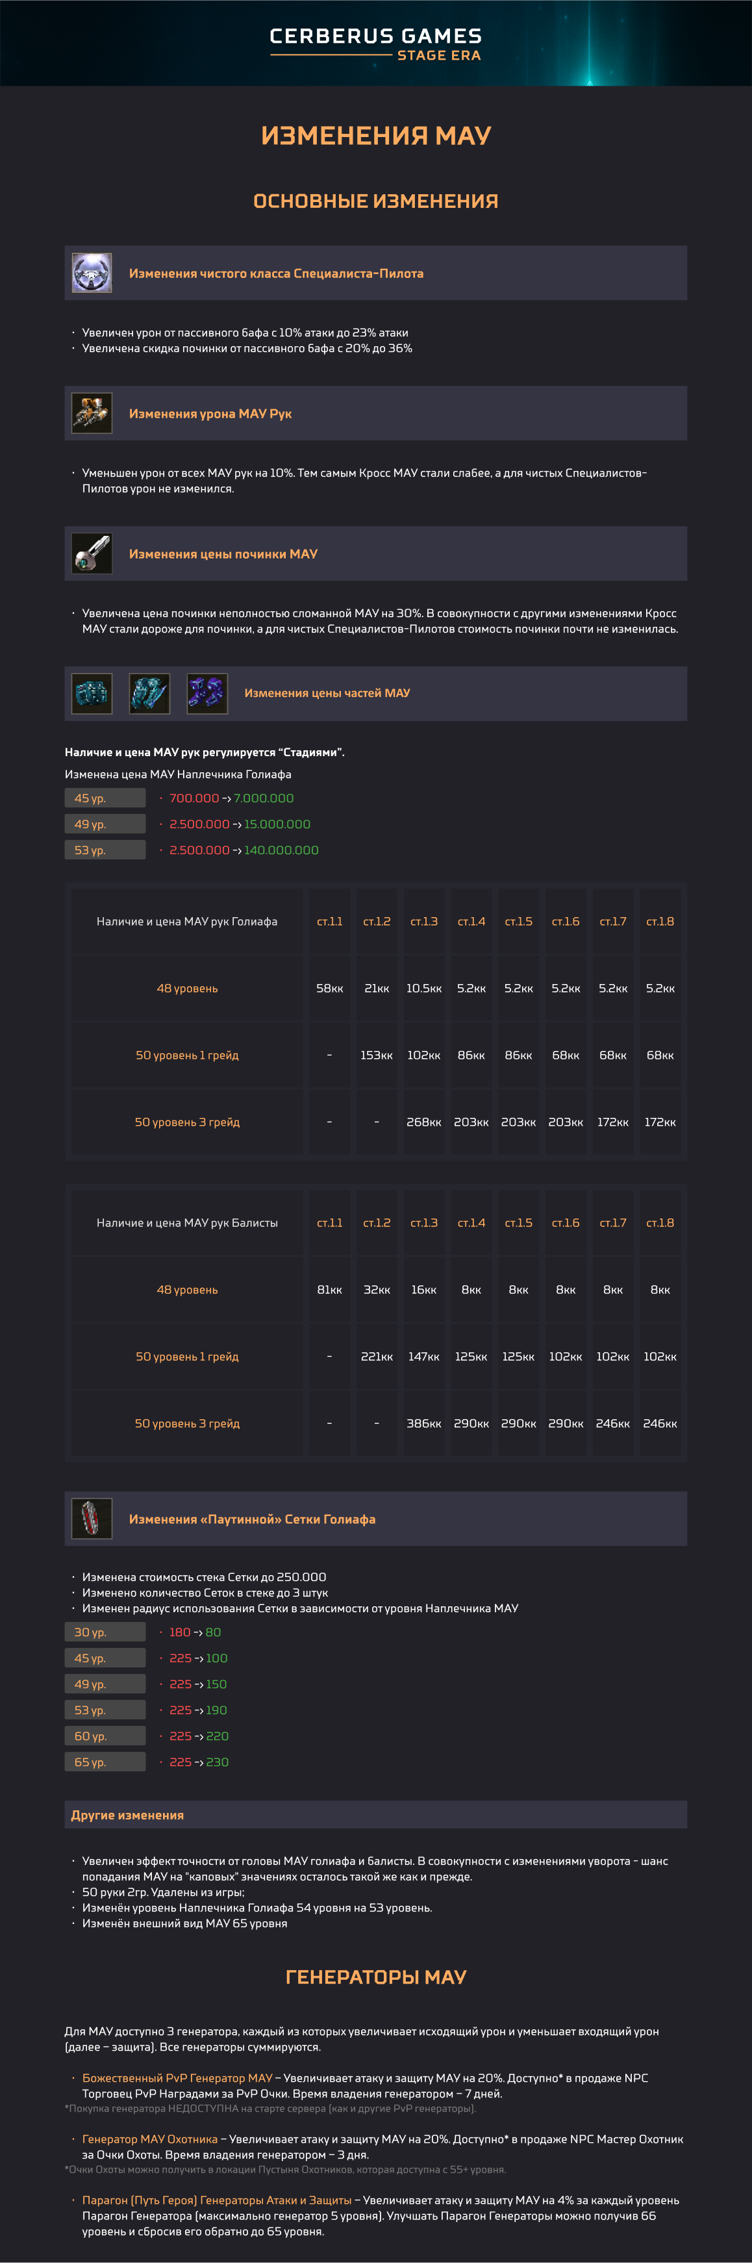Select the Другие изменения section header
The width and height of the screenshot is (752, 2263).
pyautogui.click(x=127, y=1815)
